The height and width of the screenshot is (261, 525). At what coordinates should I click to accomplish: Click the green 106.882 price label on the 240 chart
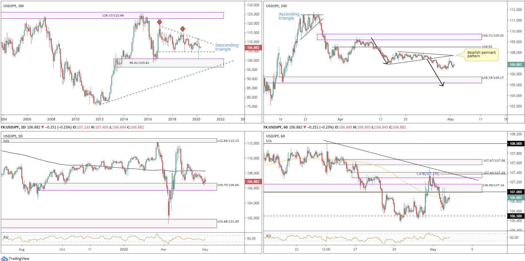(516, 64)
